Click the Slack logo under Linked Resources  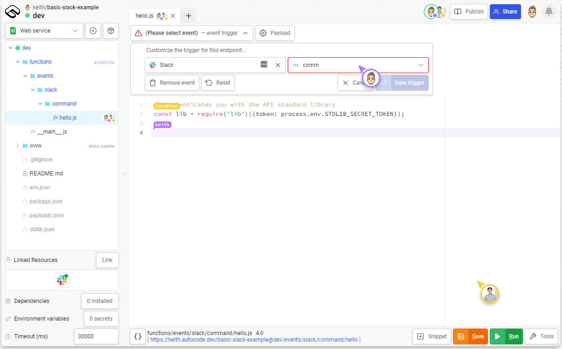[62, 280]
